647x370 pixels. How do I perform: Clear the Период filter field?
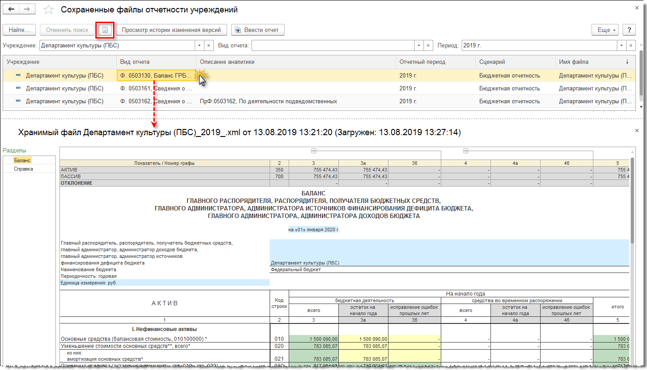click(631, 46)
